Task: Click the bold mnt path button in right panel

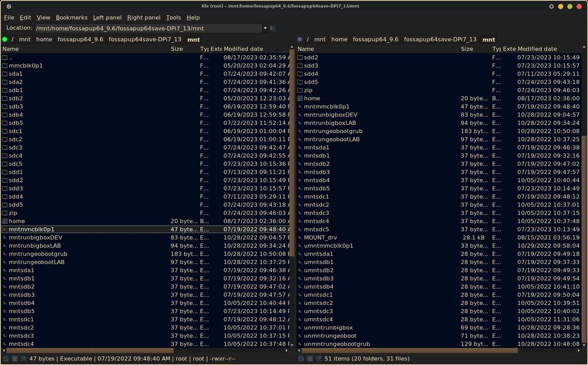Action: 488,39
